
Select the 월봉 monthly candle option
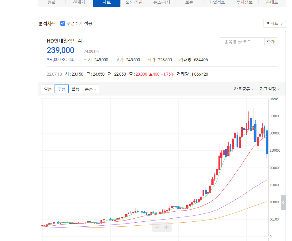coord(75,89)
